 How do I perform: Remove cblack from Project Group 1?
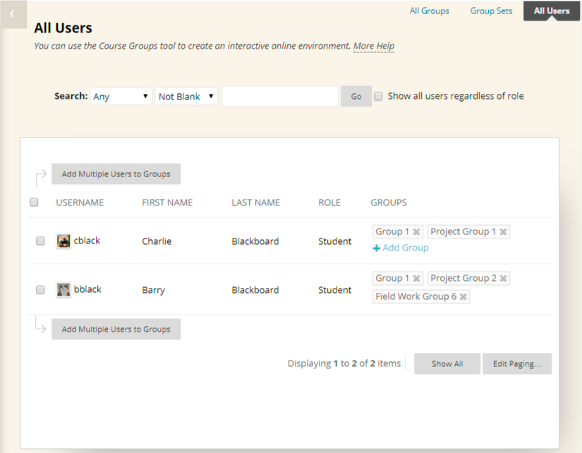point(503,231)
